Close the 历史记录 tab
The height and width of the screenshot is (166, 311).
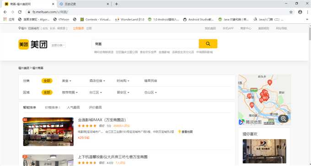[x=108, y=4]
